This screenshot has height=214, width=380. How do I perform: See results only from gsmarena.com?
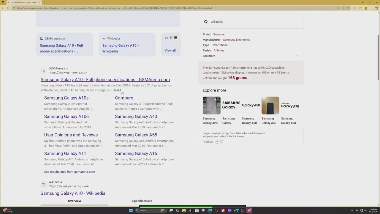(69, 172)
